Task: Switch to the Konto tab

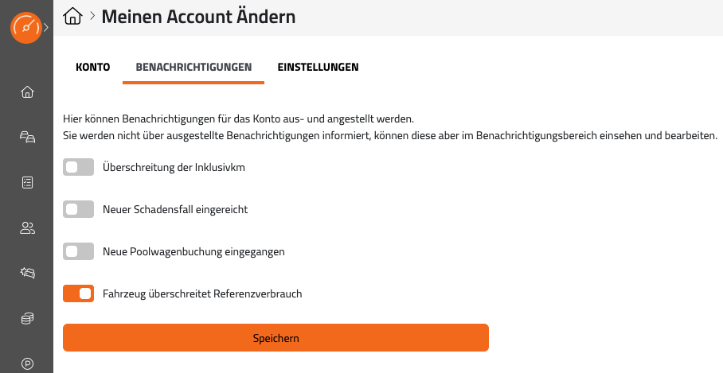Action: click(x=92, y=68)
